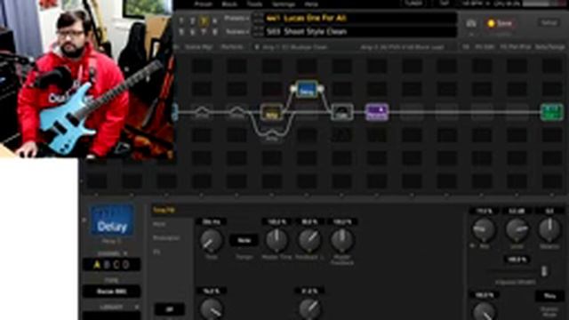
Task: Expand the Presets dropdown
Action: point(237,18)
